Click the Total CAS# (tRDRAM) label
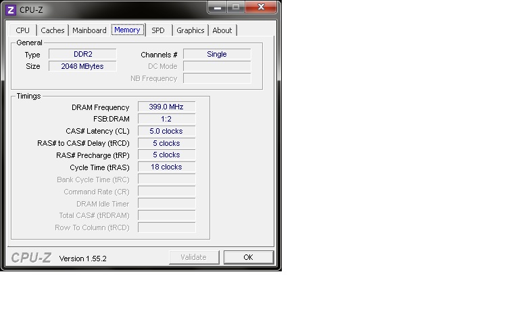The width and height of the screenshot is (519, 324). coord(94,215)
